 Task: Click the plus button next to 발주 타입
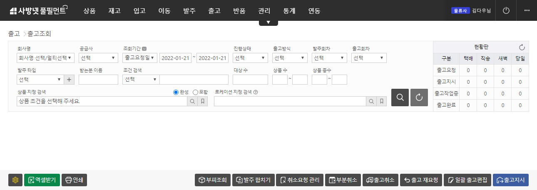pyautogui.click(x=70, y=80)
